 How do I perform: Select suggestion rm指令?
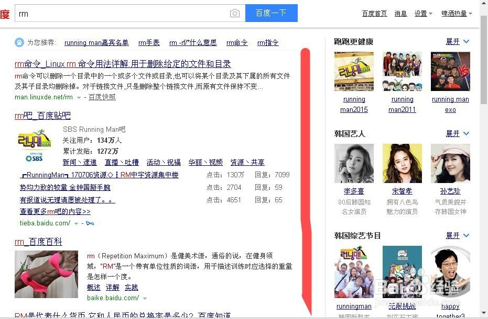coord(268,42)
